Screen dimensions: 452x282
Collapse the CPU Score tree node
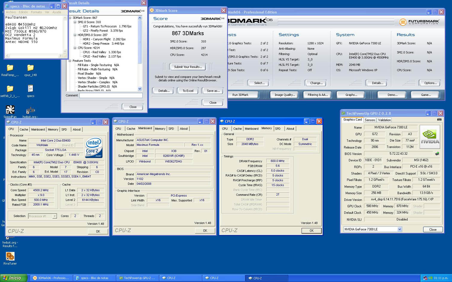click(x=75, y=48)
